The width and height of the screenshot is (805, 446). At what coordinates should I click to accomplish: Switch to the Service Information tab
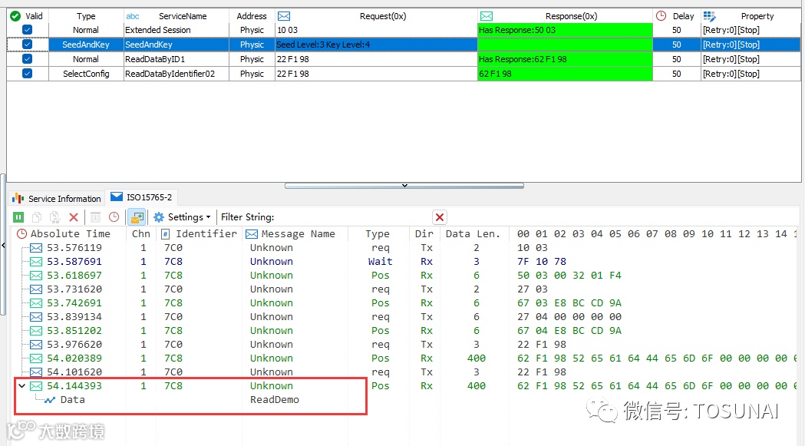[x=57, y=198]
